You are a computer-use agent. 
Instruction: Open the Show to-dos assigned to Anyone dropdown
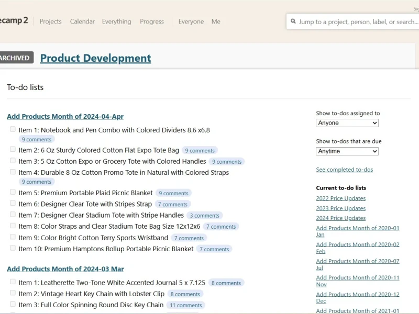click(347, 123)
